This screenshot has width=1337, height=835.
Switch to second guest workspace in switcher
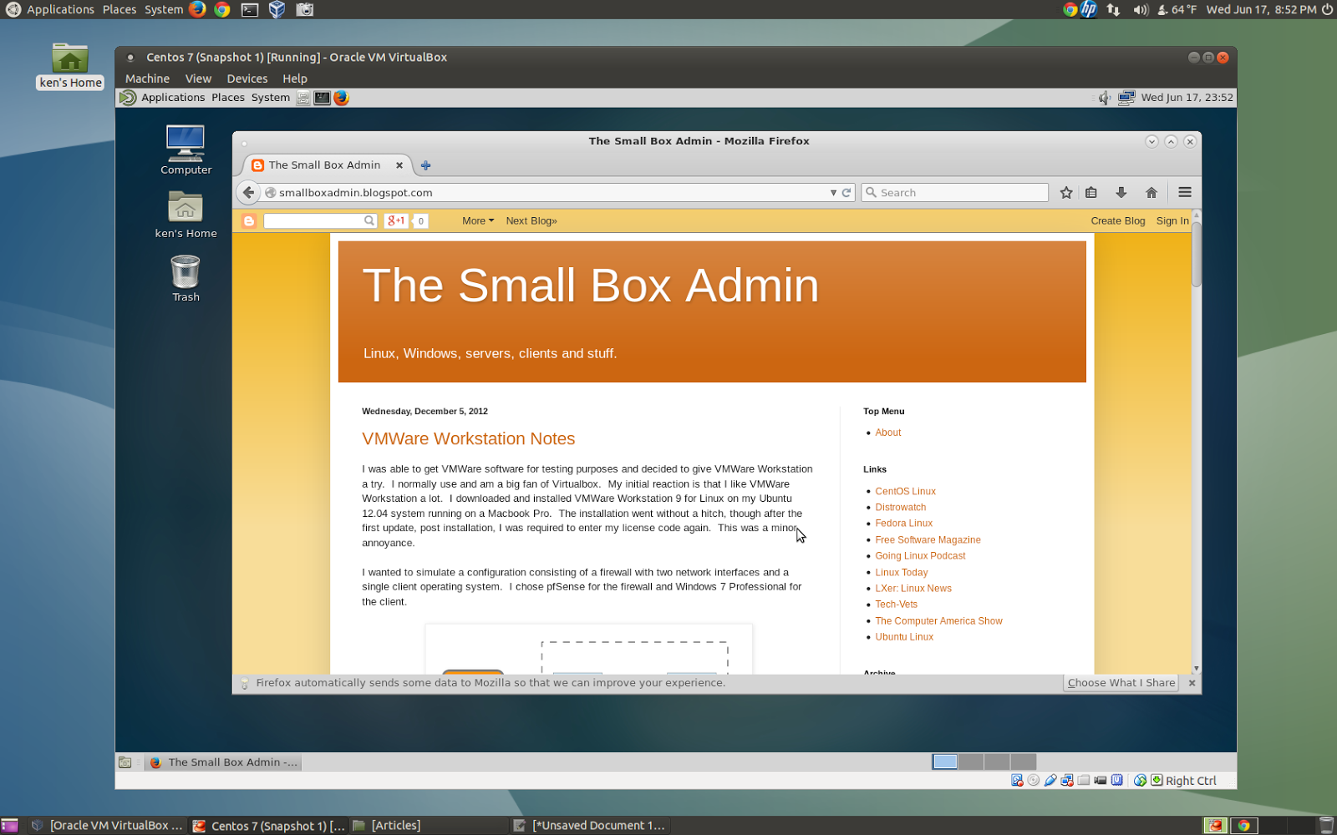971,762
